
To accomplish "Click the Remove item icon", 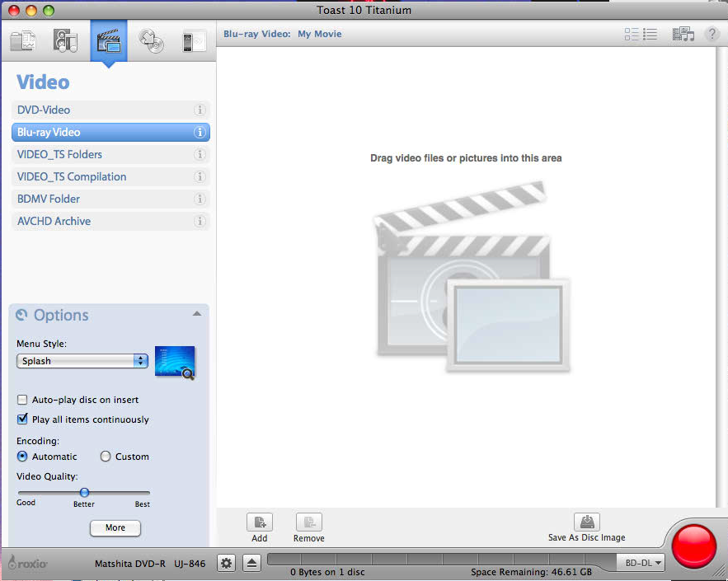I will pyautogui.click(x=308, y=522).
